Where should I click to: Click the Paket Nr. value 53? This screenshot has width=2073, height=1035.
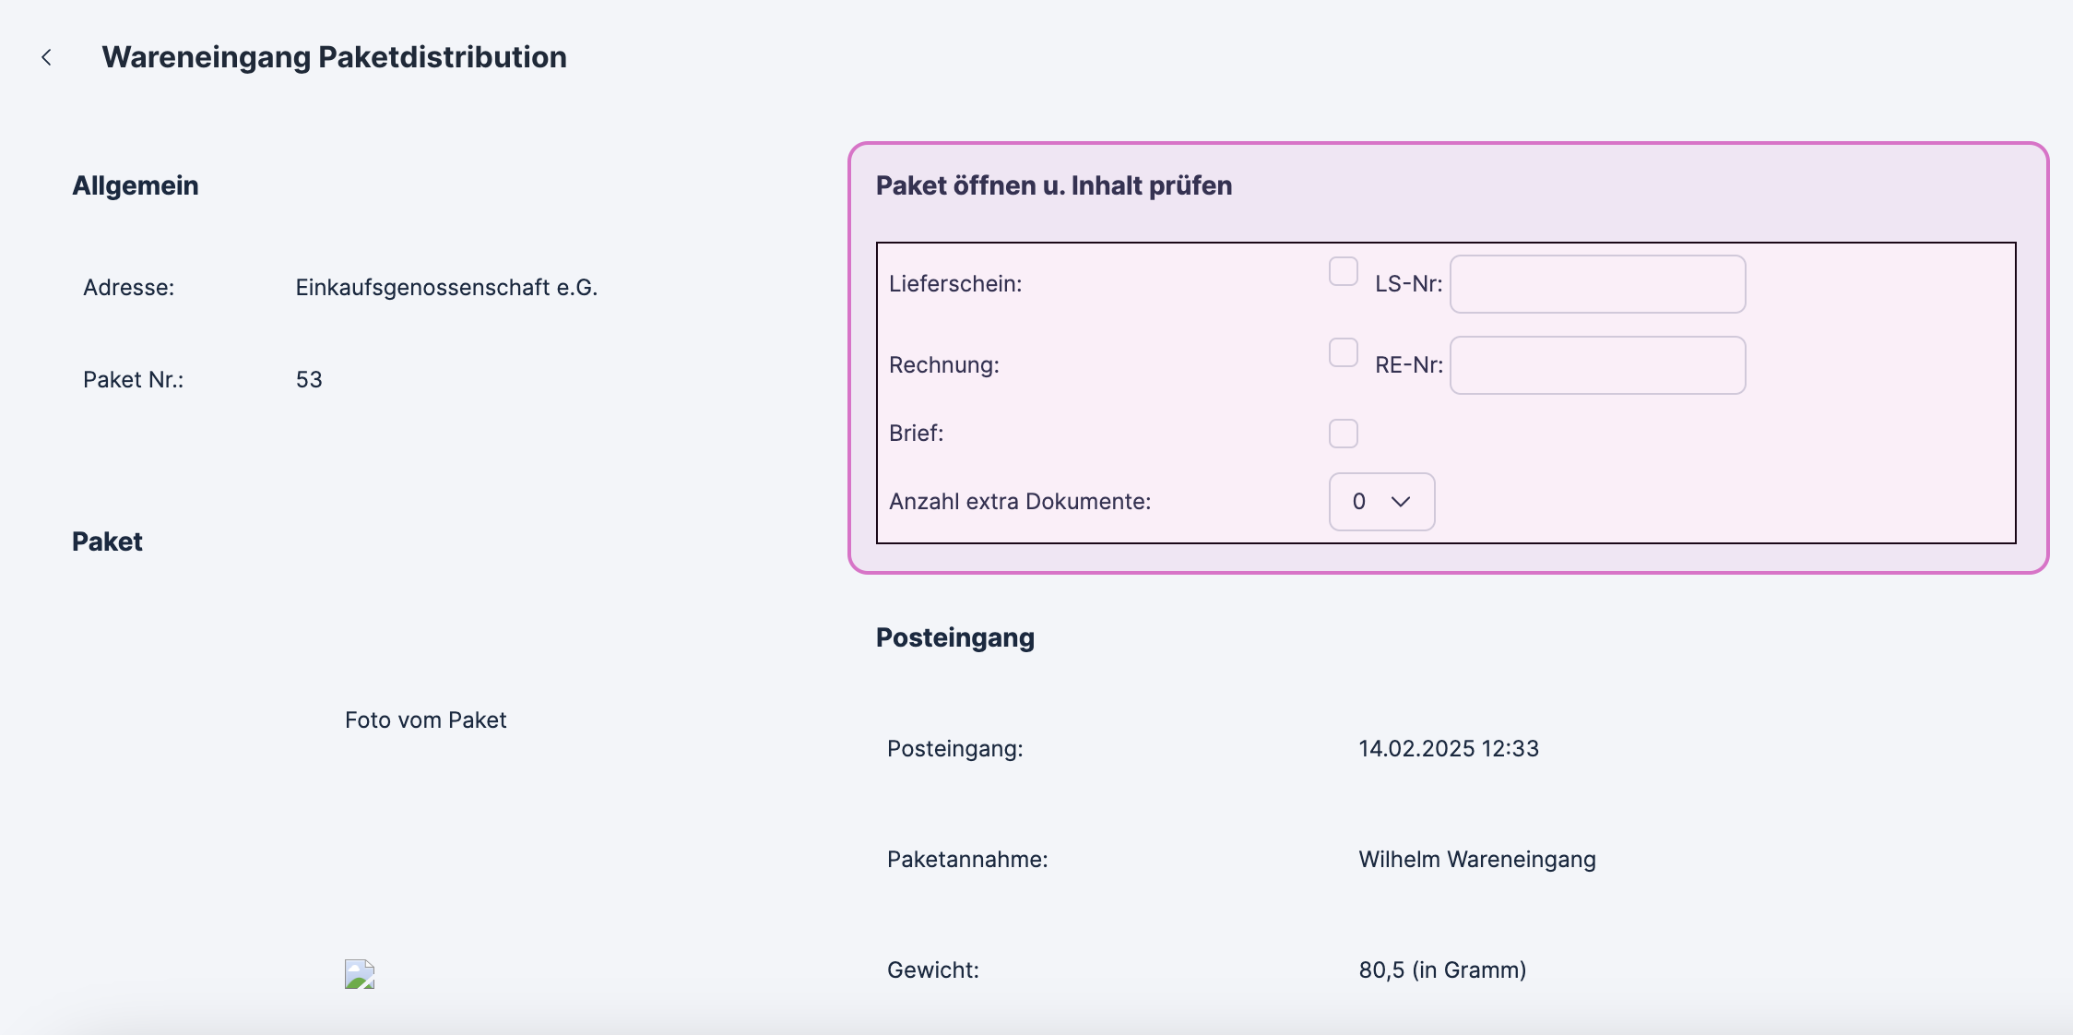[309, 380]
